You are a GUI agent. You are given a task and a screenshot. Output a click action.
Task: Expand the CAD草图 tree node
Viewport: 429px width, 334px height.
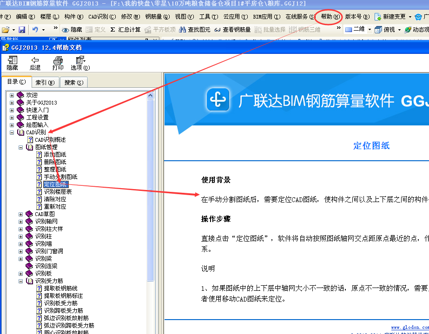point(20,214)
